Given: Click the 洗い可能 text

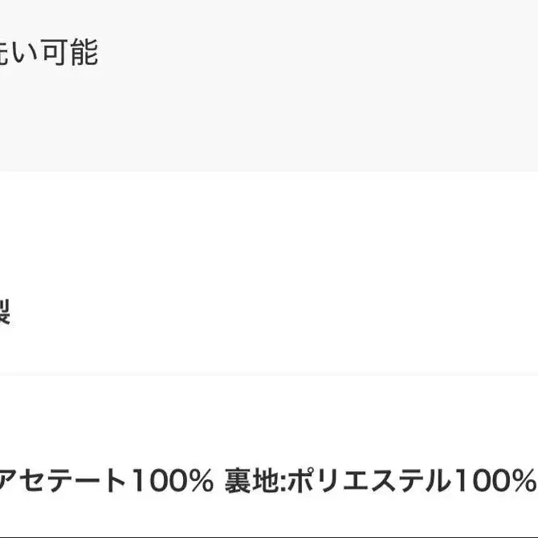Looking at the screenshot, I should tap(49, 52).
